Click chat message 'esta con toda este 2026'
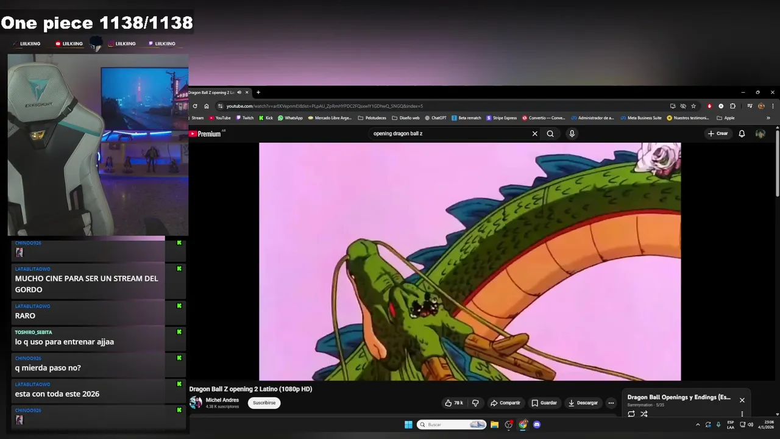This screenshot has width=780, height=439. [x=57, y=394]
